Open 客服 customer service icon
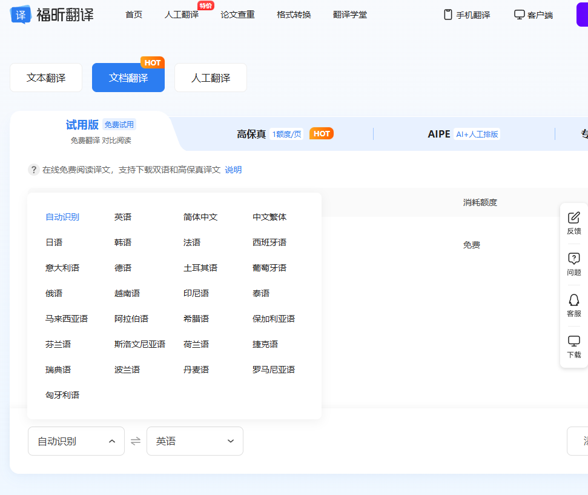Viewport: 588px width, 495px height. [x=573, y=300]
